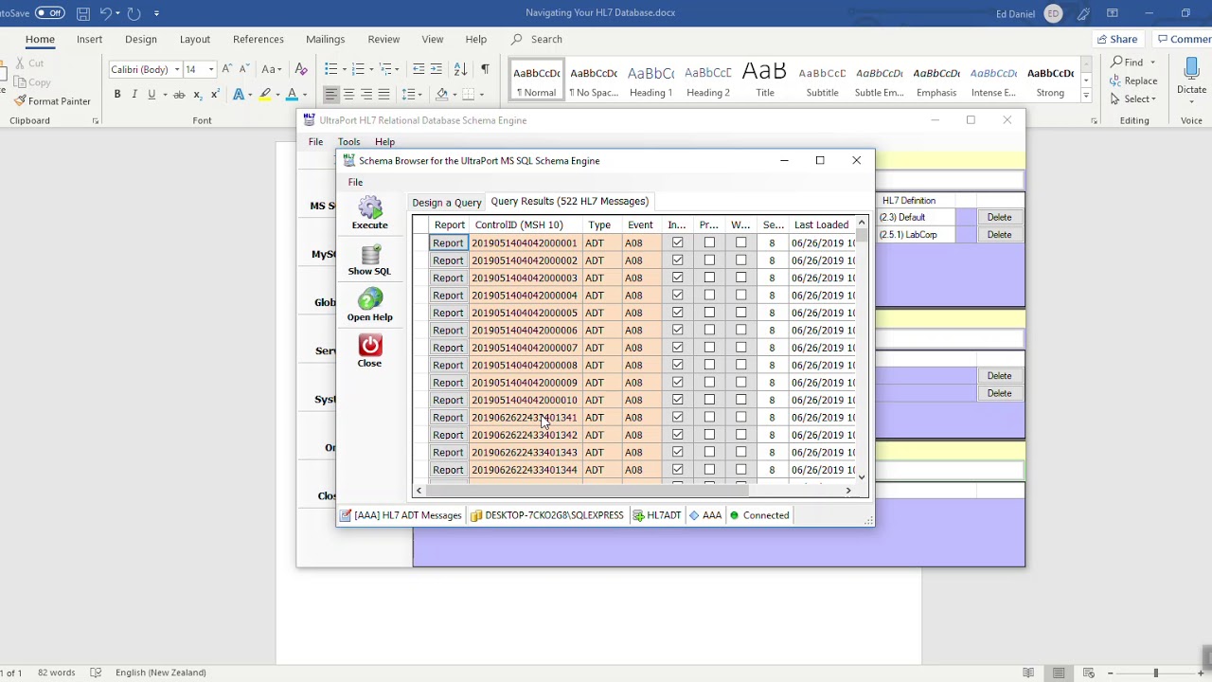Screen dimensions: 1212x682
Task: Open the Select dropdown in Editing
Action: 1132,99
